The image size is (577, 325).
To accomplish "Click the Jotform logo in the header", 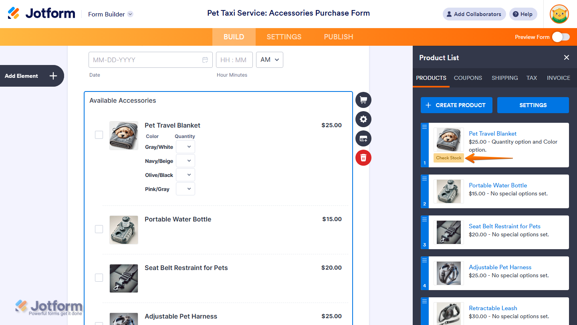I will tap(42, 14).
